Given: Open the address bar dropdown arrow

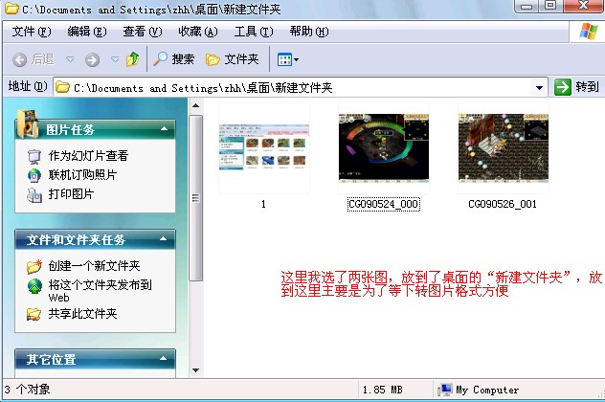Looking at the screenshot, I should (x=539, y=87).
